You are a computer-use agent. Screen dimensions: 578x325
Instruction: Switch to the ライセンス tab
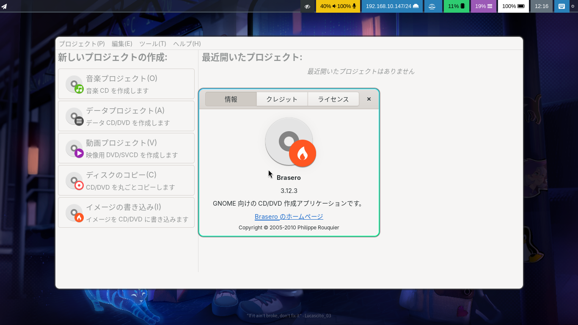click(x=333, y=99)
